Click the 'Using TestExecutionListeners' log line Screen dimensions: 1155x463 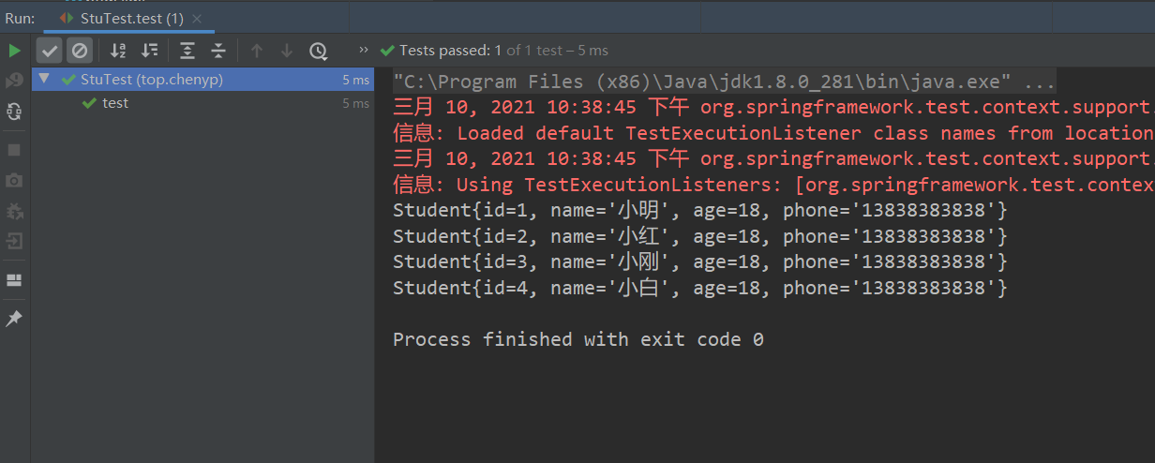[773, 185]
